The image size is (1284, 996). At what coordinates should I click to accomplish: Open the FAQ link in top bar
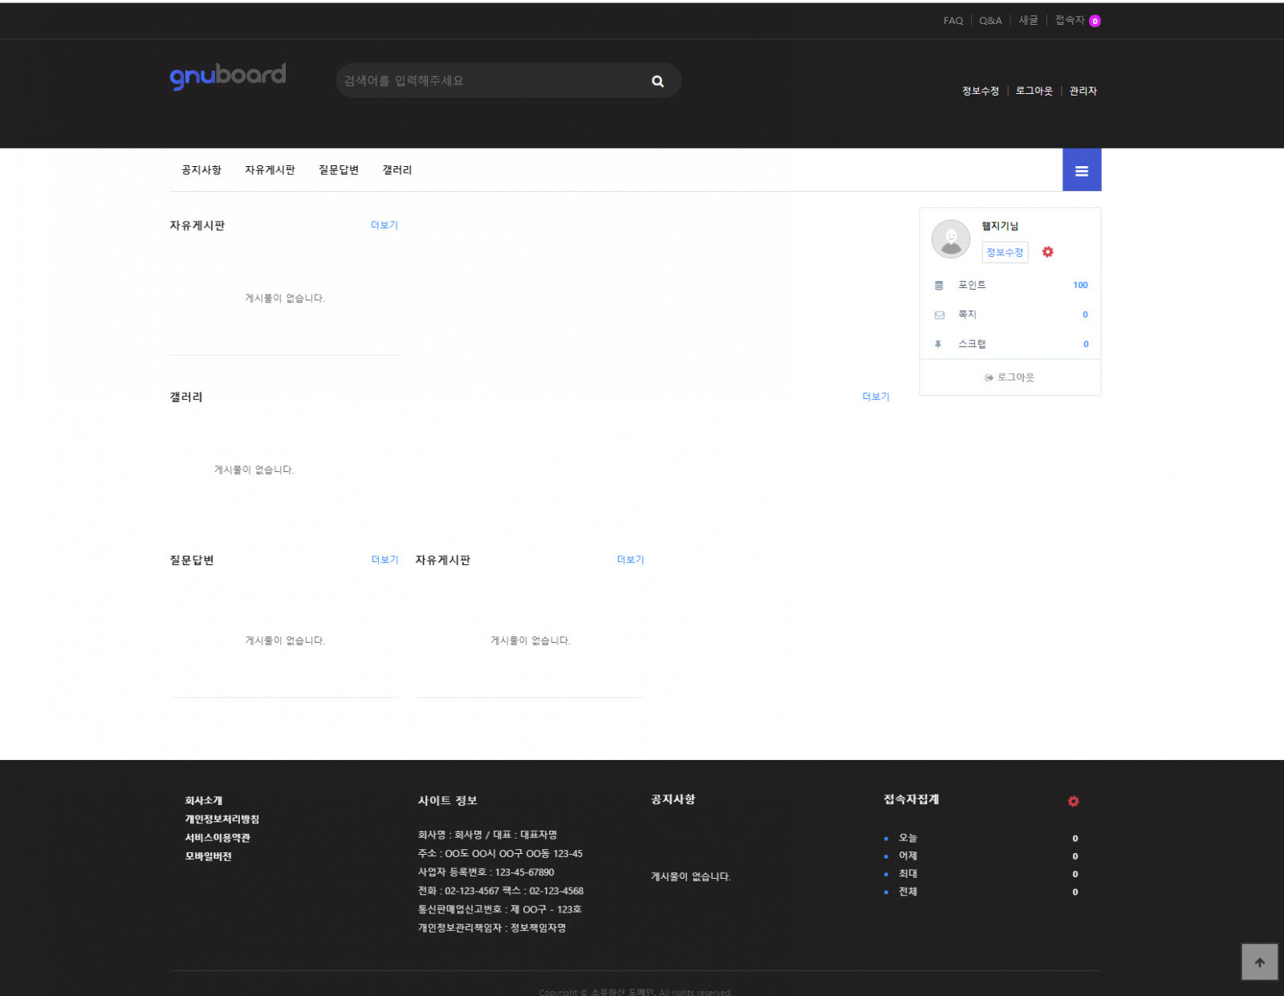tap(953, 21)
